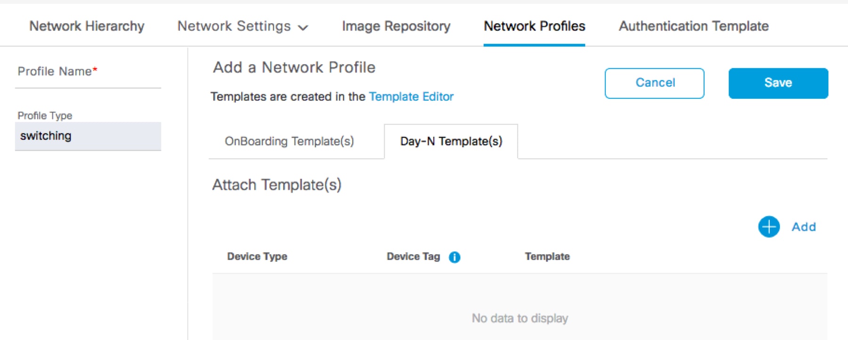Click the blue plus Add icon
The image size is (848, 340).
pyautogui.click(x=769, y=227)
